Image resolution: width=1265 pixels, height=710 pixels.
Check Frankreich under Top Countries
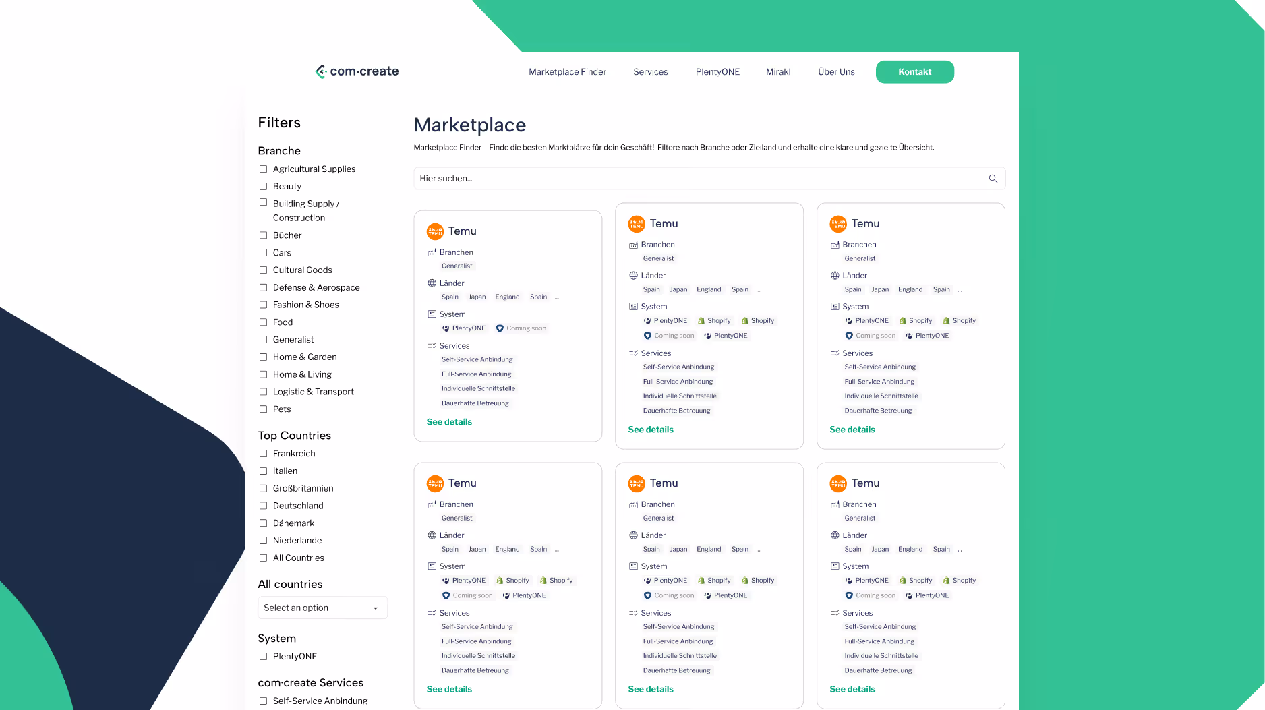(264, 454)
